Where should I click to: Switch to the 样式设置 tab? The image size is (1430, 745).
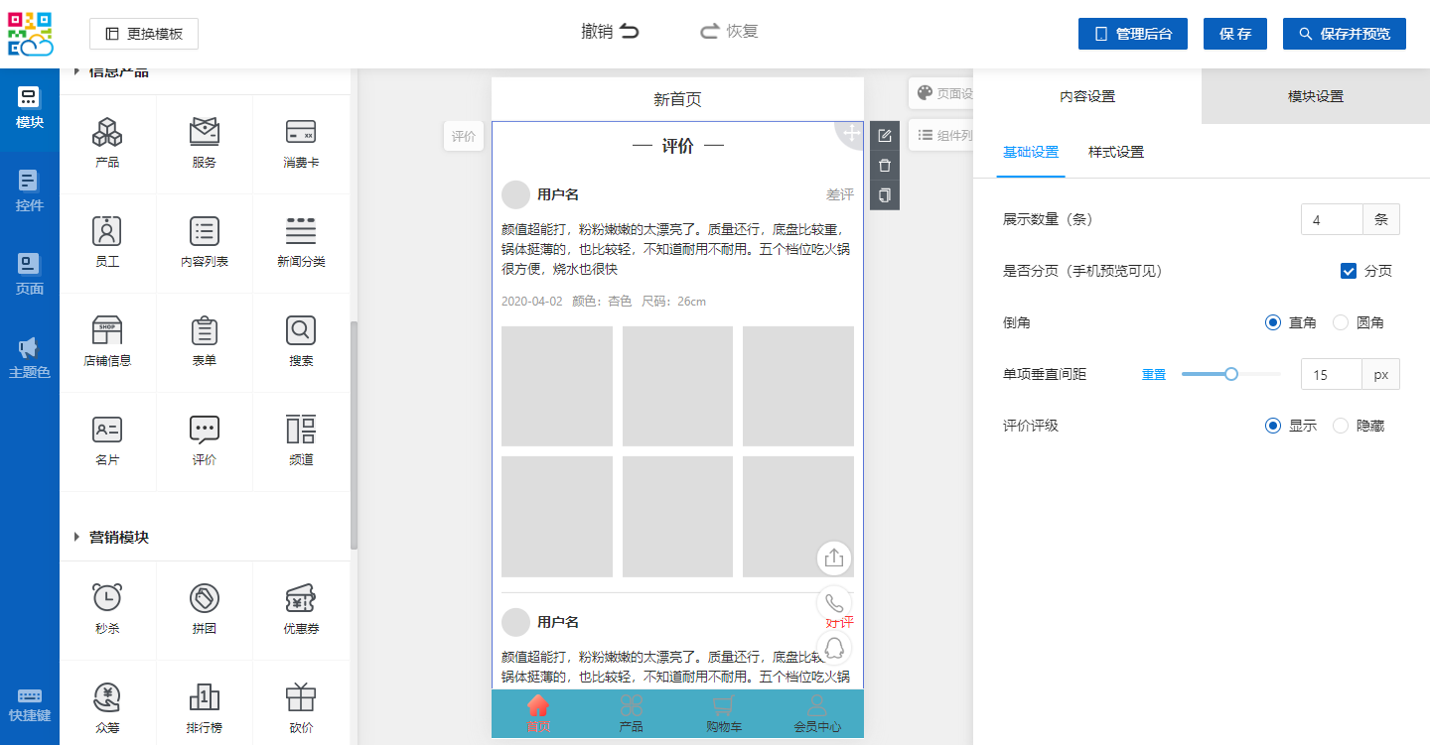point(1116,152)
